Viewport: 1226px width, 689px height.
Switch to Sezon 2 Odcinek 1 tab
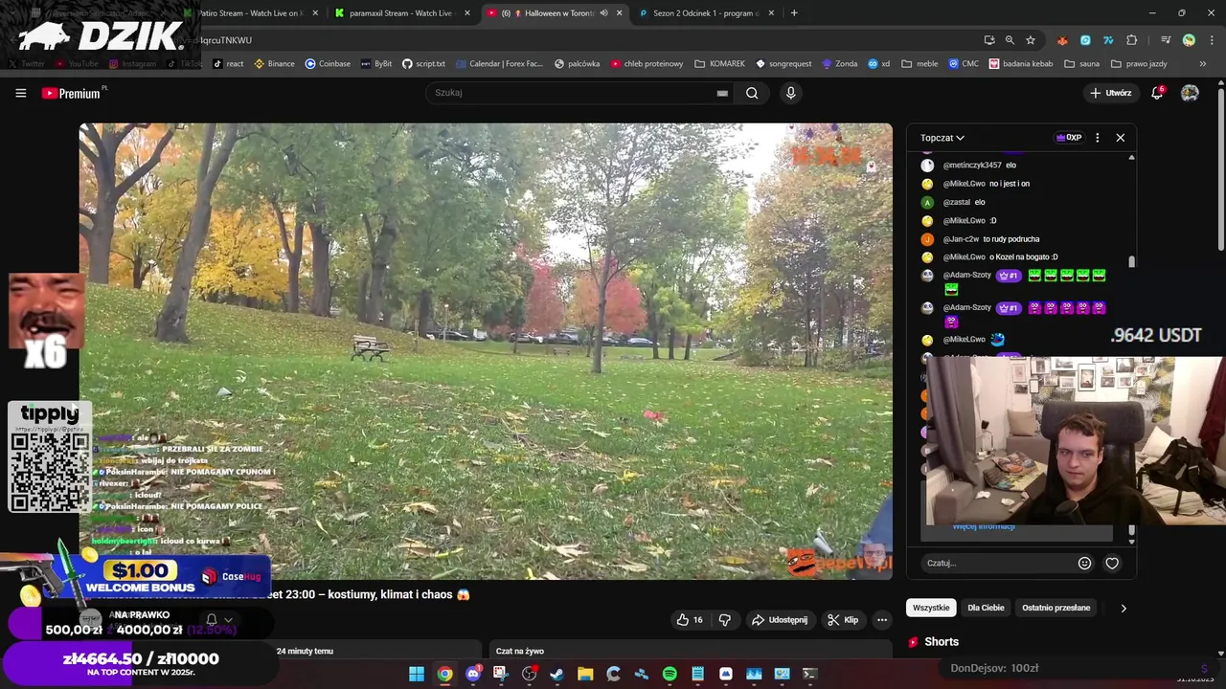[x=705, y=13]
